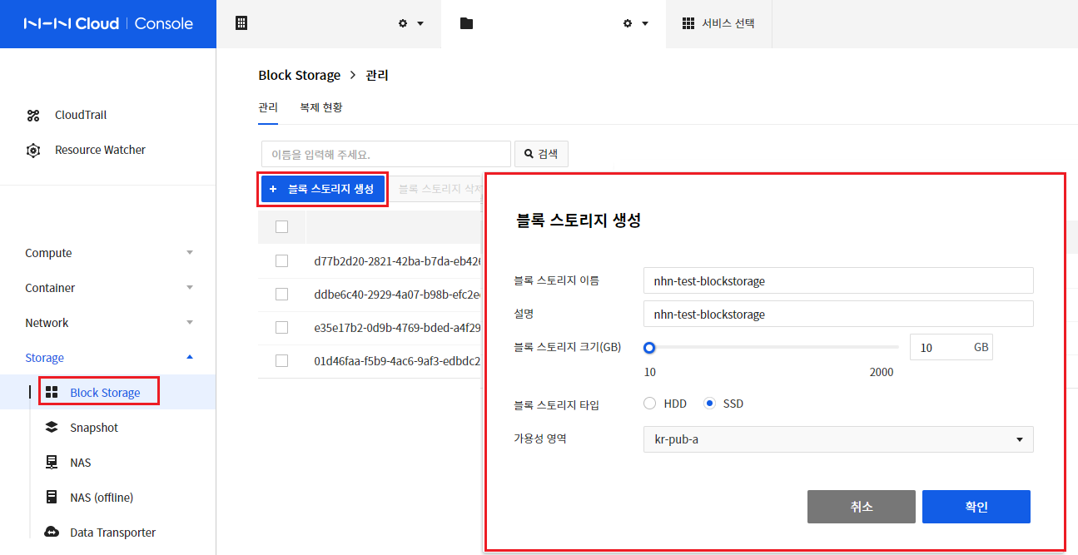This screenshot has width=1078, height=555.
Task: Click the project folder icon in top bar
Action: tap(466, 23)
